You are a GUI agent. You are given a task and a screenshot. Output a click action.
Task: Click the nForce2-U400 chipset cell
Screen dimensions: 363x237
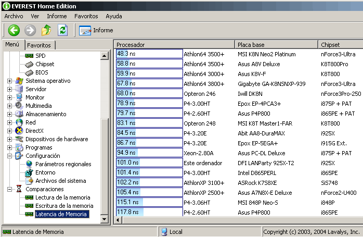[339, 193]
